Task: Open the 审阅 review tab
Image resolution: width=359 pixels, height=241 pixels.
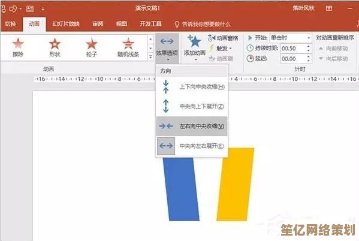Action: 98,24
